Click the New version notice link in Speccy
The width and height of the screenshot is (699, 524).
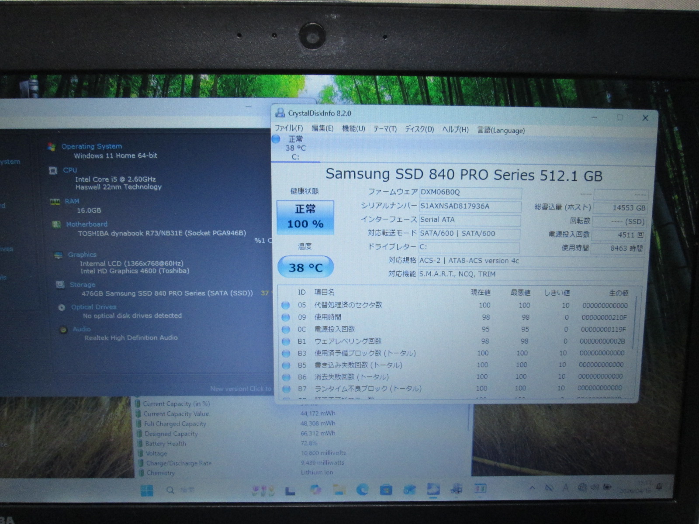240,389
